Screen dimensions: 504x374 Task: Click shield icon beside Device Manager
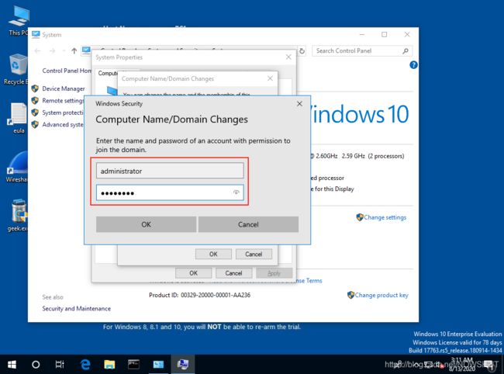coord(35,88)
